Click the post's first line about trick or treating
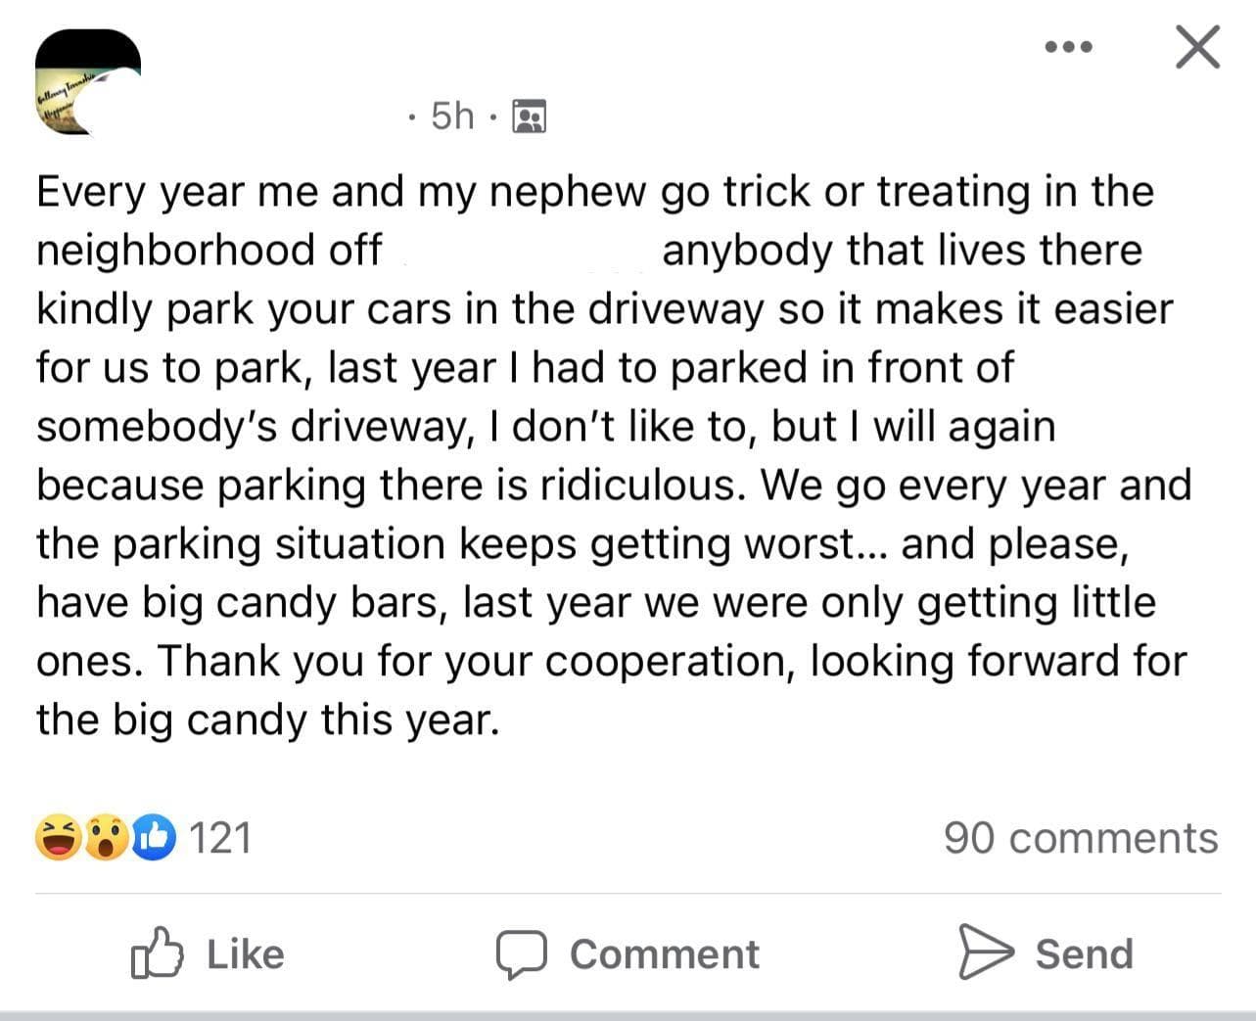 (x=594, y=191)
